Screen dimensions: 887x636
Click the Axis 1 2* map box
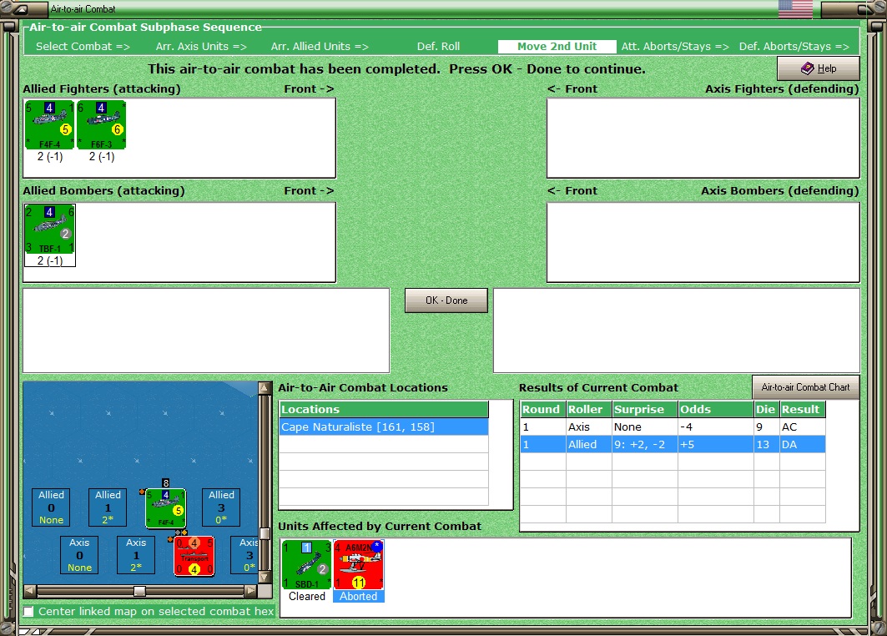[136, 555]
